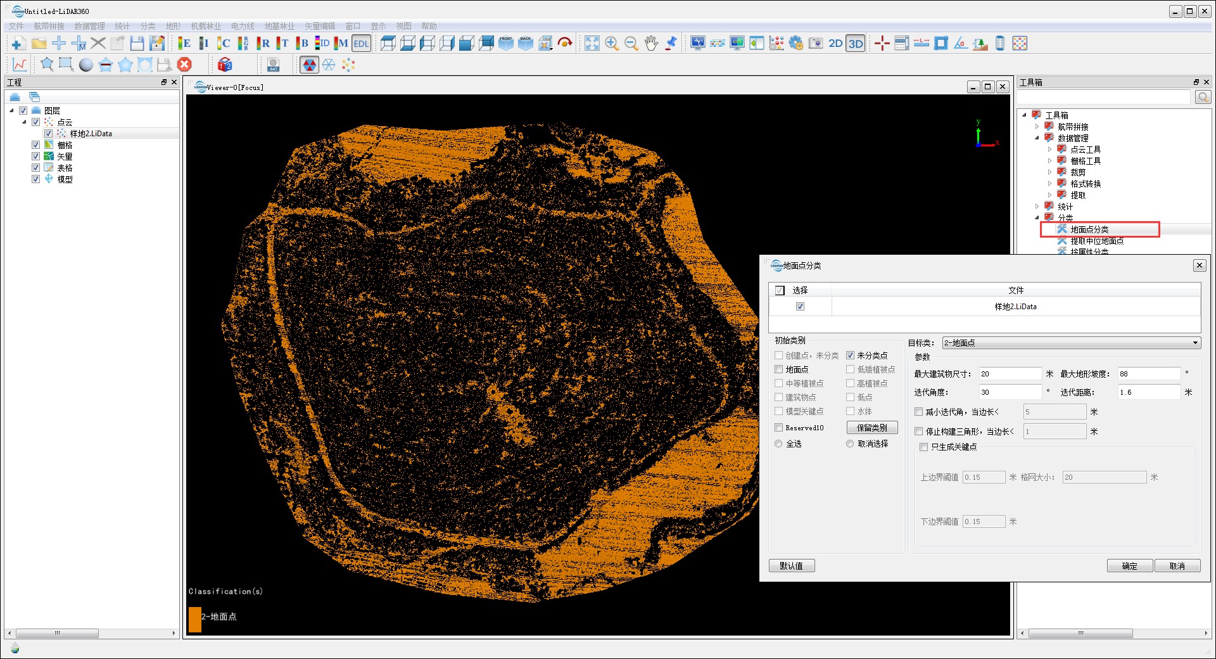Display point cloud by RGB
Viewport: 1216px width, 659px height.
[243, 43]
